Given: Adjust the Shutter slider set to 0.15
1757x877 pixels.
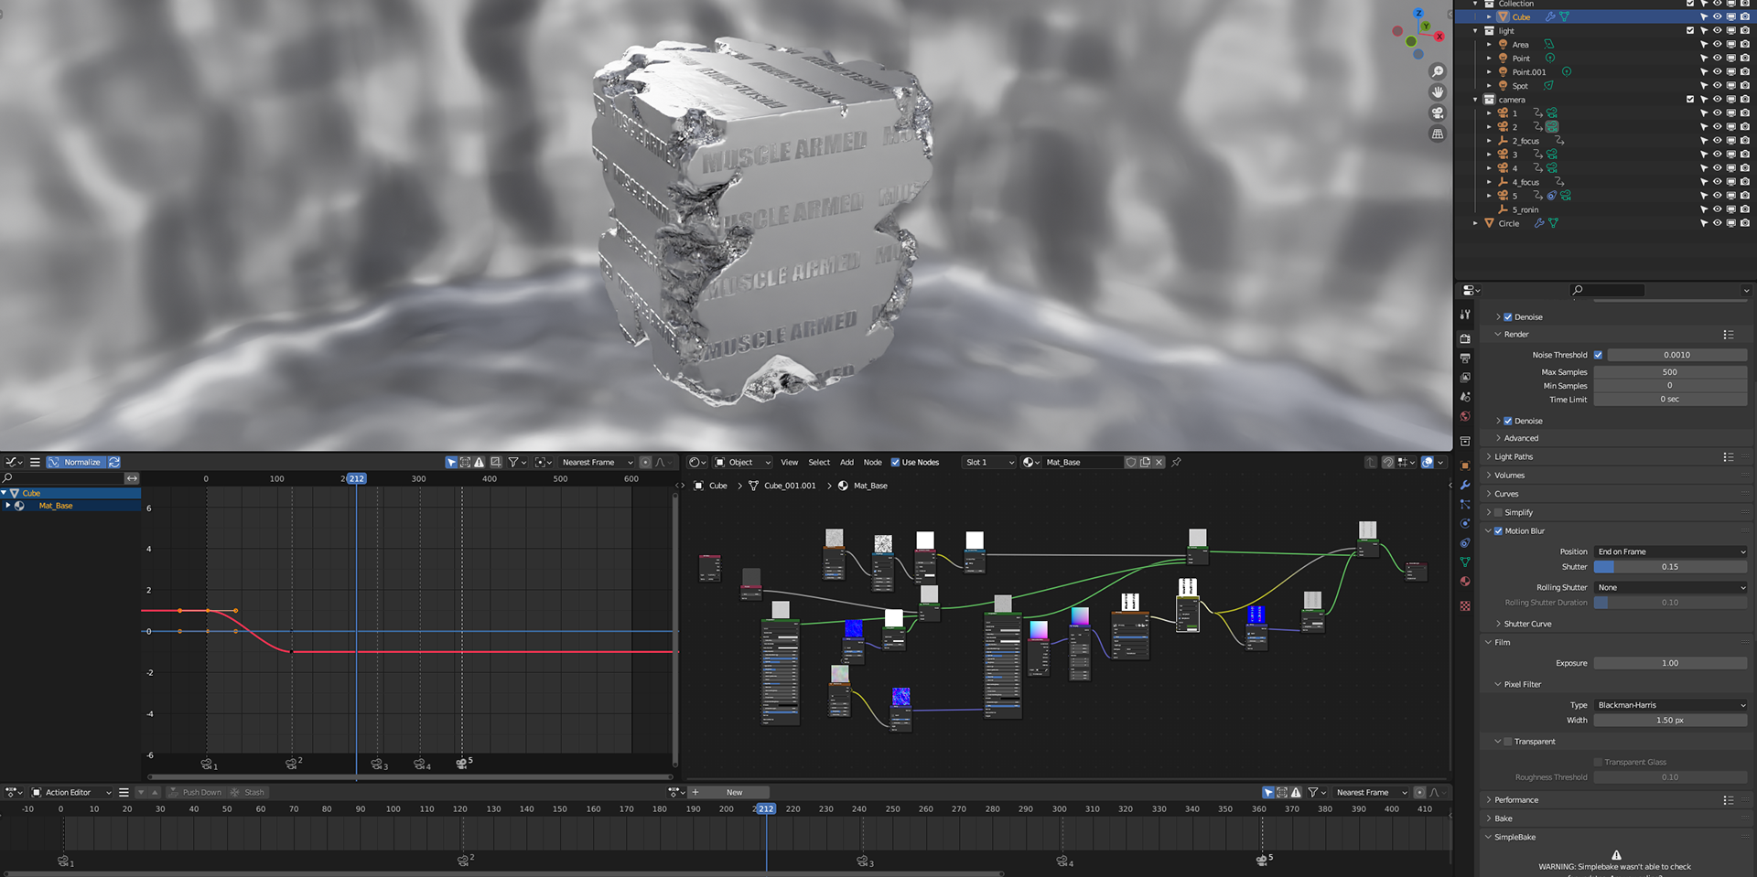Looking at the screenshot, I should pos(1670,567).
